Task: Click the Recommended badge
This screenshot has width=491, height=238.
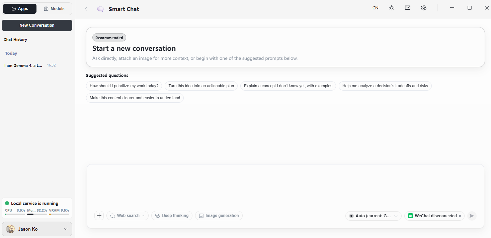Action: (x=109, y=38)
